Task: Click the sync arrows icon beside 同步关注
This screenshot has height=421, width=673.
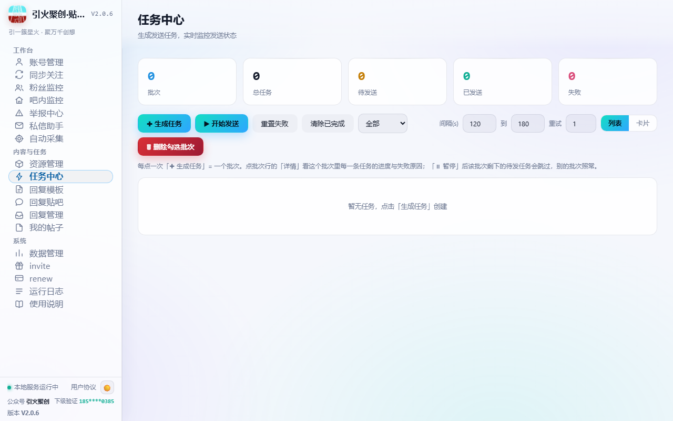Action: tap(19, 75)
